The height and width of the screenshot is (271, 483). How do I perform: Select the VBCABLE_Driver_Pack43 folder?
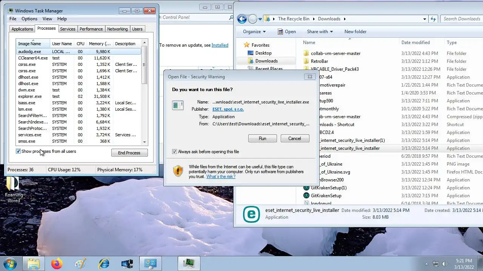pos(335,69)
